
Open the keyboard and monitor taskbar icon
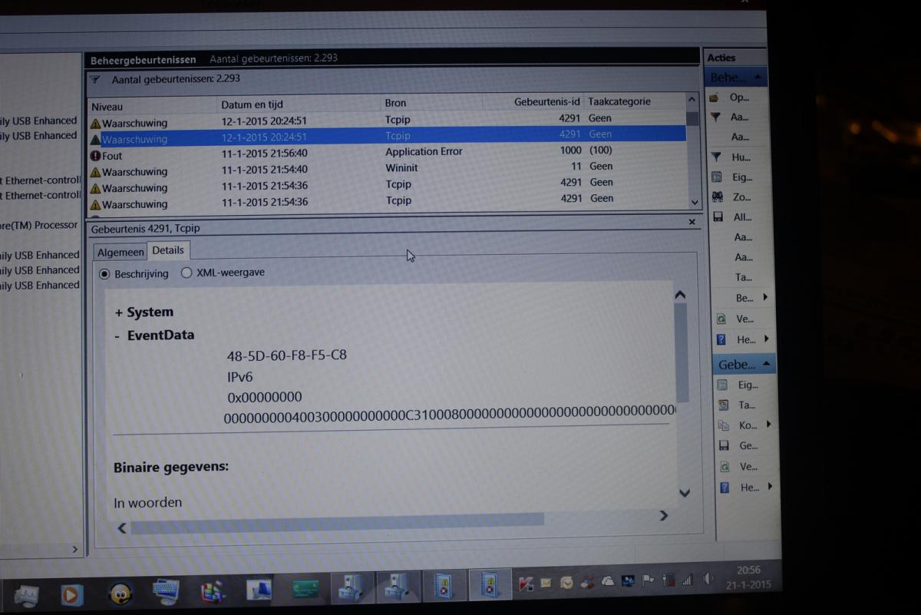pyautogui.click(x=166, y=591)
